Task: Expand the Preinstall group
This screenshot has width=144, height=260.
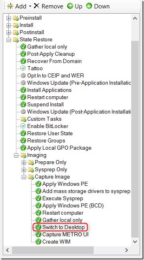Action: pyautogui.click(x=8, y=18)
